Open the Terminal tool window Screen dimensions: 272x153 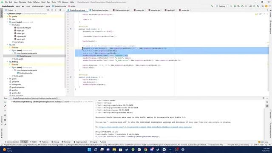tap(66, 142)
